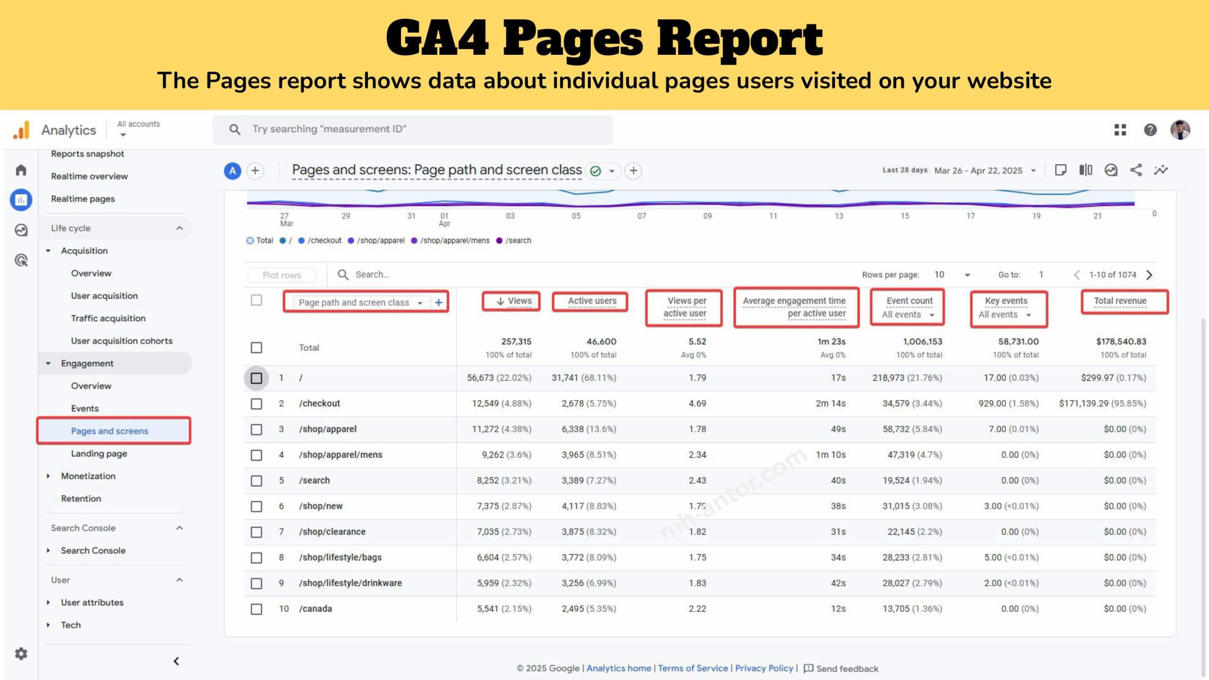1209x680 pixels.
Task: Toggle the /checkout series in chart legend
Action: point(320,240)
